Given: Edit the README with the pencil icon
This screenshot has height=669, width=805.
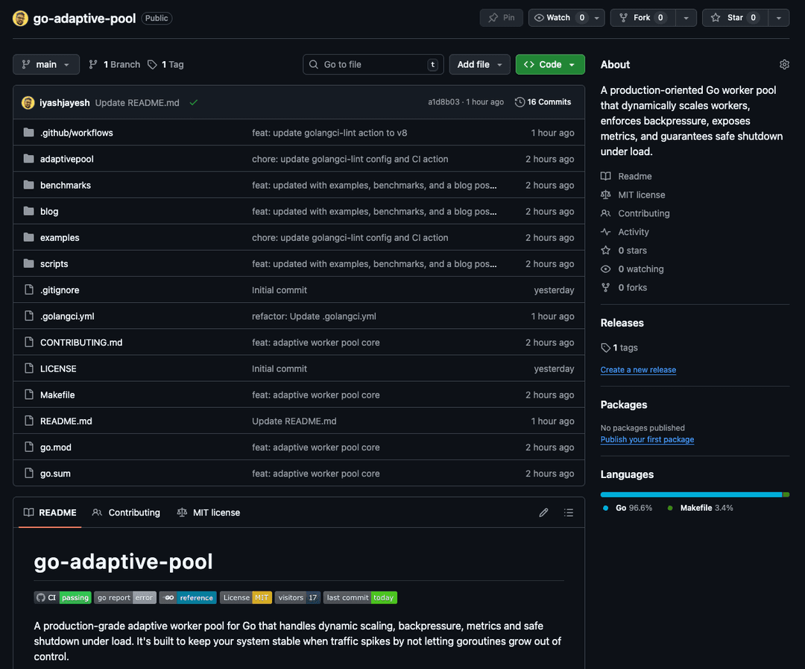Looking at the screenshot, I should point(543,512).
